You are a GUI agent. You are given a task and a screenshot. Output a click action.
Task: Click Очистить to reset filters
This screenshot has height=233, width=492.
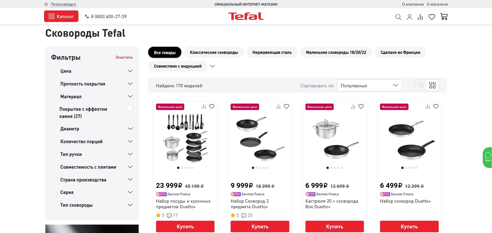124,57
